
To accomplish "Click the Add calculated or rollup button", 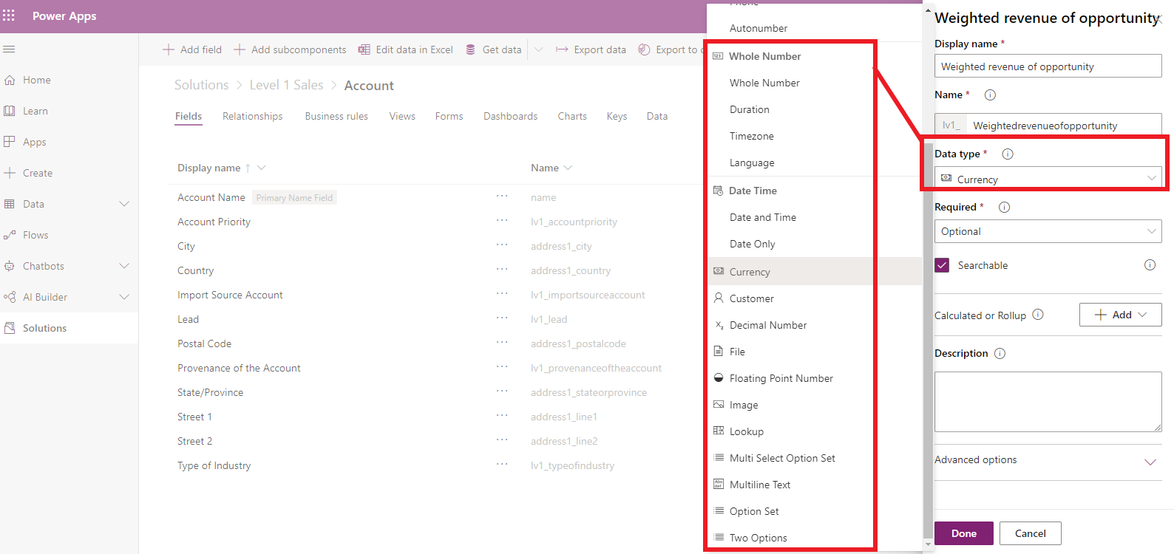I will pos(1121,315).
